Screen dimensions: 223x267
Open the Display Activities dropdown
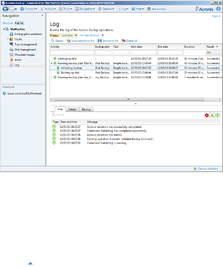pyautogui.click(x=69, y=35)
